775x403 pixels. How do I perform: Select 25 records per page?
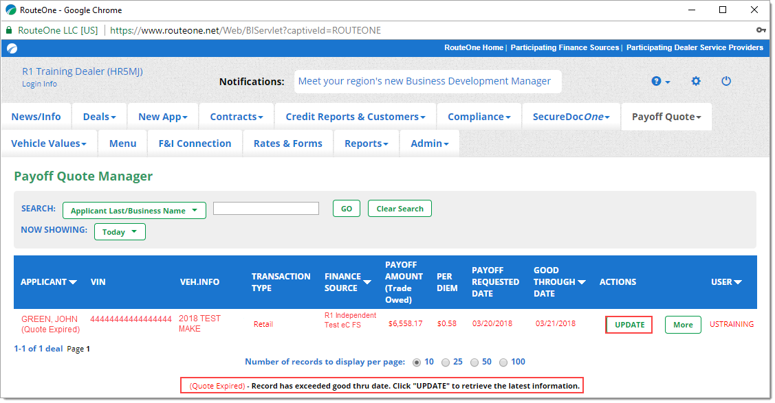click(446, 362)
